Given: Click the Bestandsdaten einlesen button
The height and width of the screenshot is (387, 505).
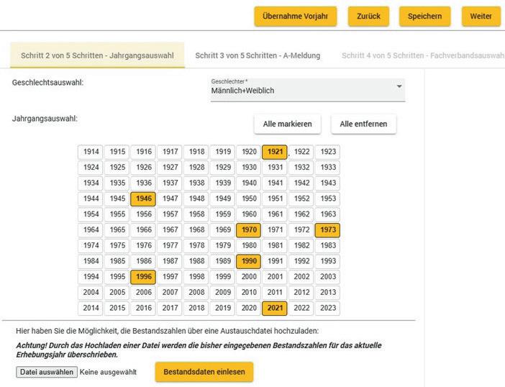Looking at the screenshot, I should point(204,372).
